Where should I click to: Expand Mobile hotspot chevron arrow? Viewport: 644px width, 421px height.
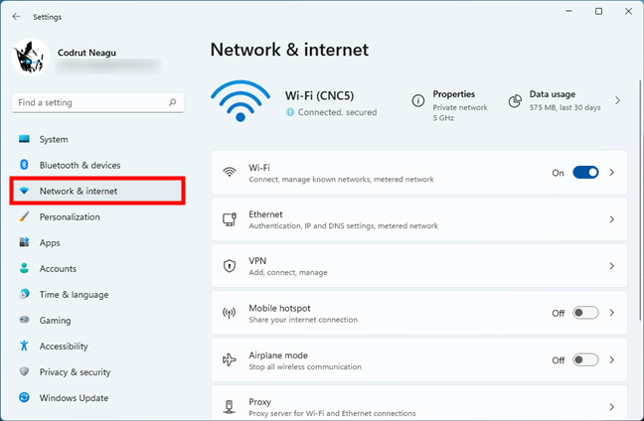coord(612,313)
